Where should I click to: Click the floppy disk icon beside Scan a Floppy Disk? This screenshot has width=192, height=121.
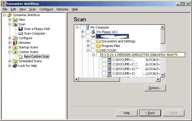click(x=21, y=29)
